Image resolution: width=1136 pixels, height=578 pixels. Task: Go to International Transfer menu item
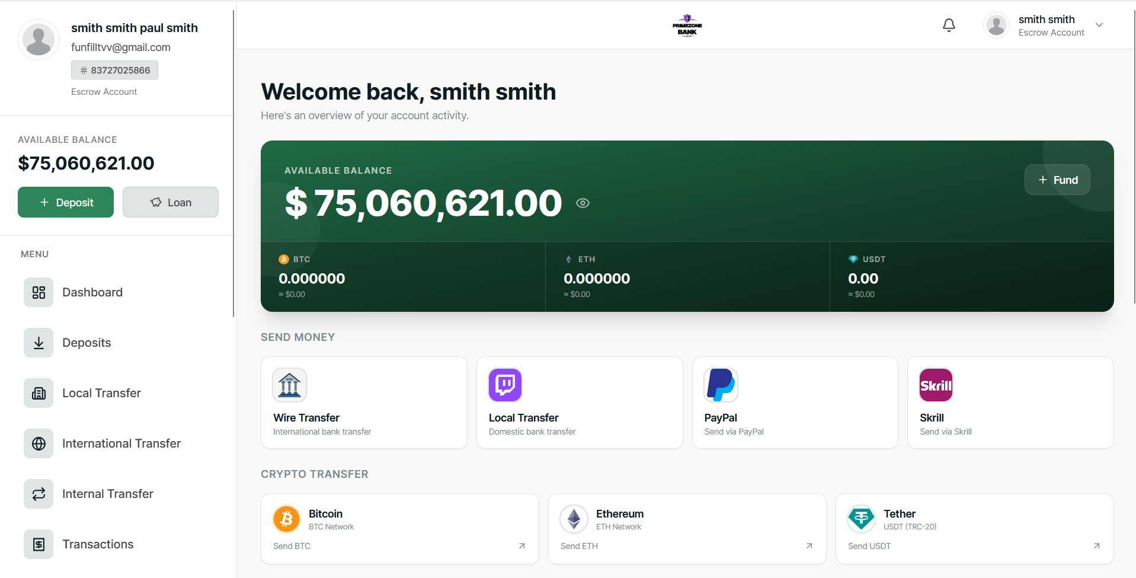[121, 443]
